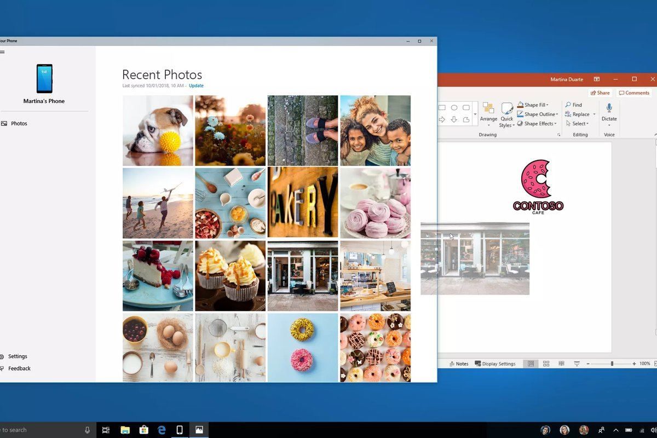Click the zoom slider handle in PowerPoint
Viewport: 657px width, 438px height.
[612, 364]
